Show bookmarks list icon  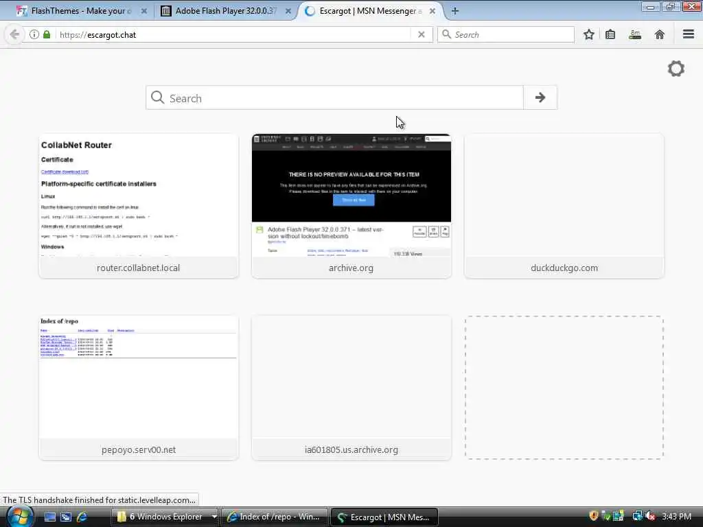(610, 34)
